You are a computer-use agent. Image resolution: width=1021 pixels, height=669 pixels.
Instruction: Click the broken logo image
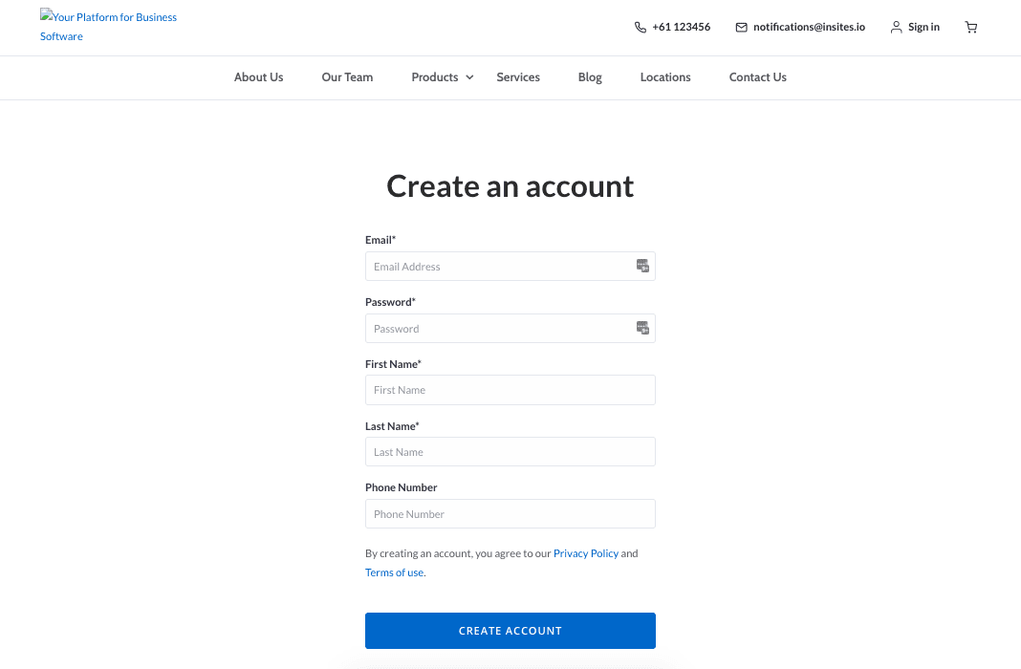point(46,17)
